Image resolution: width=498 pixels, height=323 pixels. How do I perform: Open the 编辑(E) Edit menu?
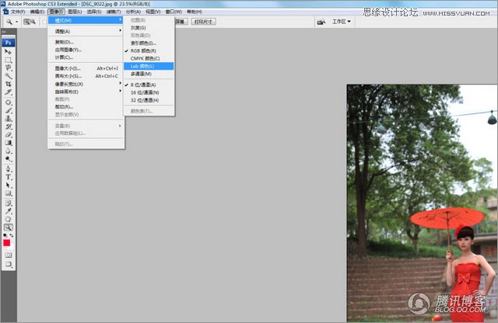coord(37,12)
